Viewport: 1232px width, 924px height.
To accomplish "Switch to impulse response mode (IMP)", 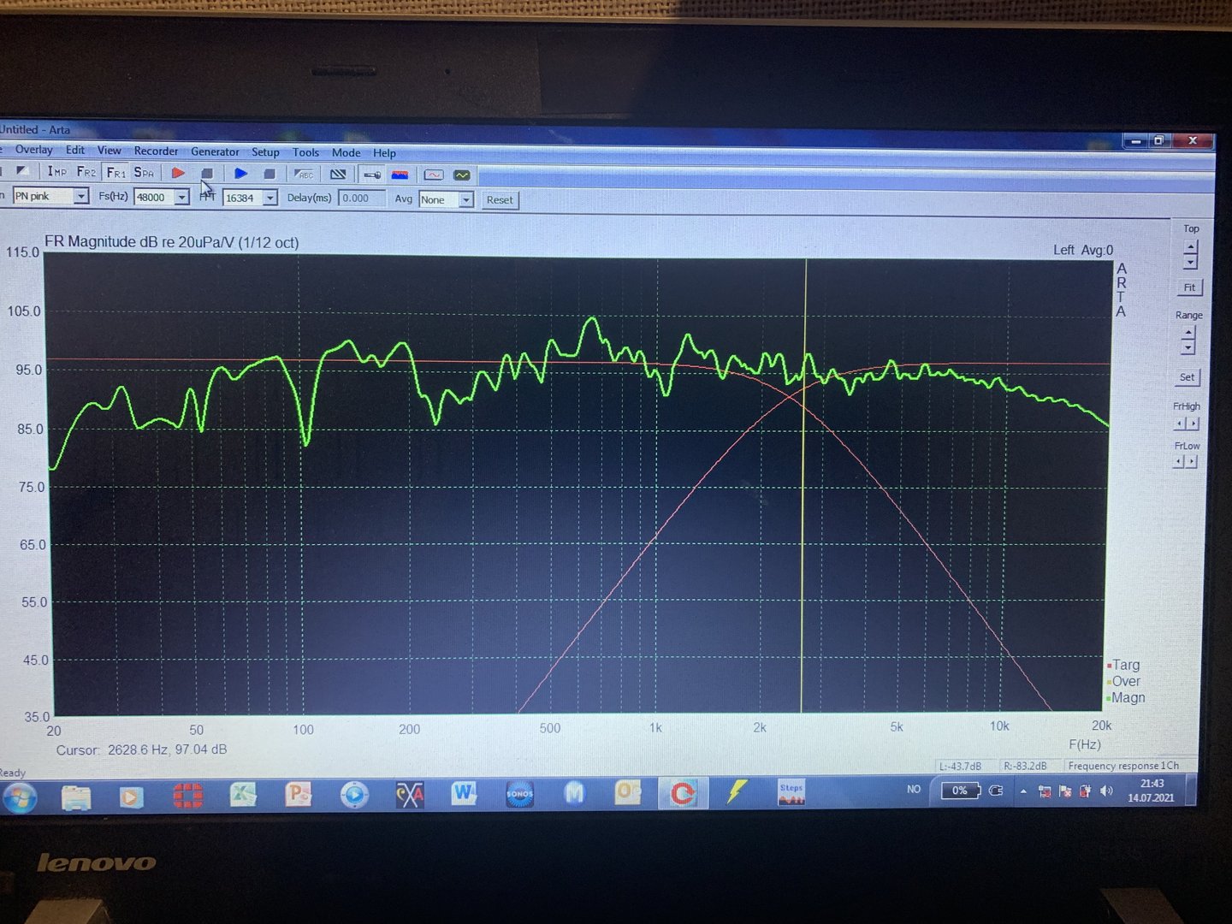I will pos(57,172).
